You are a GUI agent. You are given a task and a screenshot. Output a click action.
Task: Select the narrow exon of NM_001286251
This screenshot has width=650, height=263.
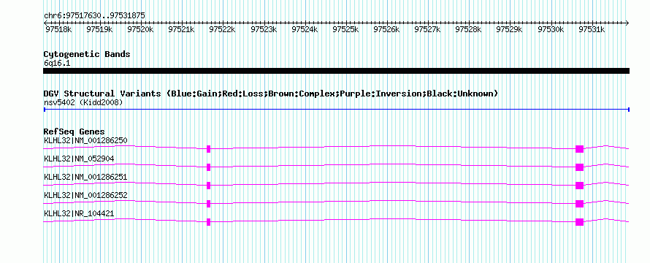(209, 186)
